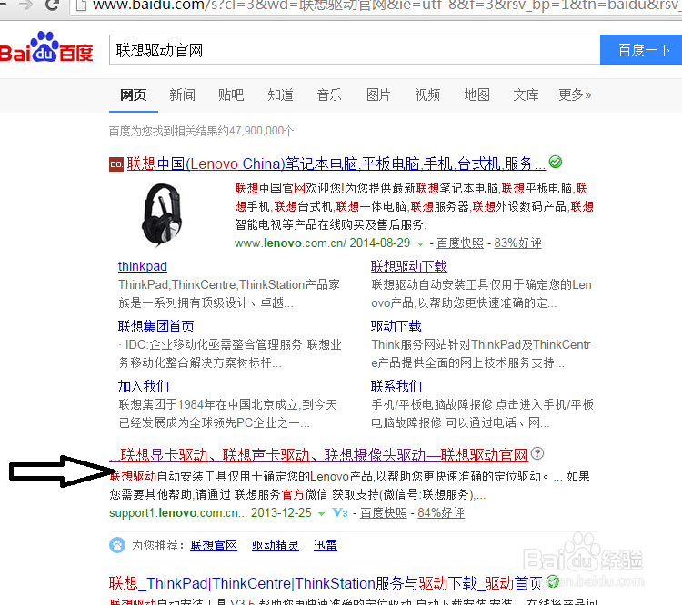682x605 pixels.
Task: Open the 联系我们 sublink
Action: point(396,386)
